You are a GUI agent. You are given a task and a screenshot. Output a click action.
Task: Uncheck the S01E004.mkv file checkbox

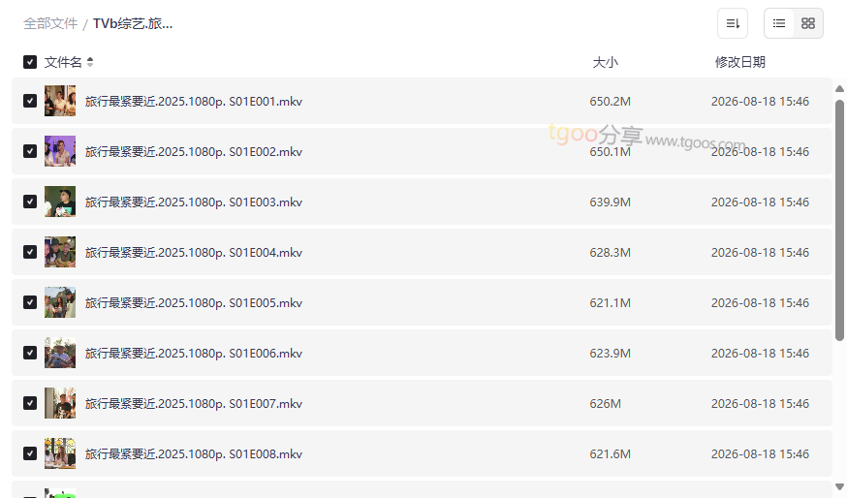click(x=30, y=252)
